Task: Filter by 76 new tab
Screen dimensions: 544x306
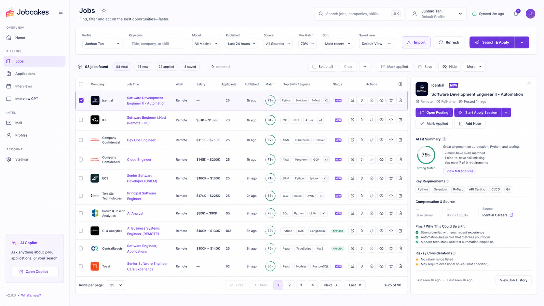Action: point(143,67)
